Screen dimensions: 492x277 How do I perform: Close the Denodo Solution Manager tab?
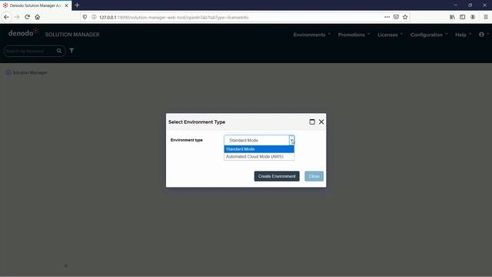(66, 5)
